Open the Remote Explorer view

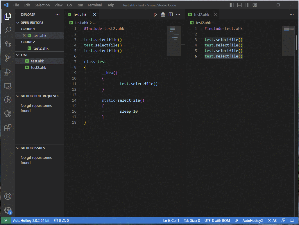pos(8,86)
